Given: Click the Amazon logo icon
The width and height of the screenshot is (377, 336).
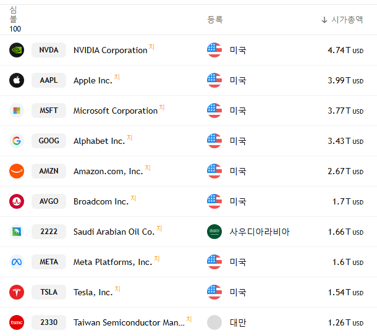Looking at the screenshot, I should (x=17, y=171).
